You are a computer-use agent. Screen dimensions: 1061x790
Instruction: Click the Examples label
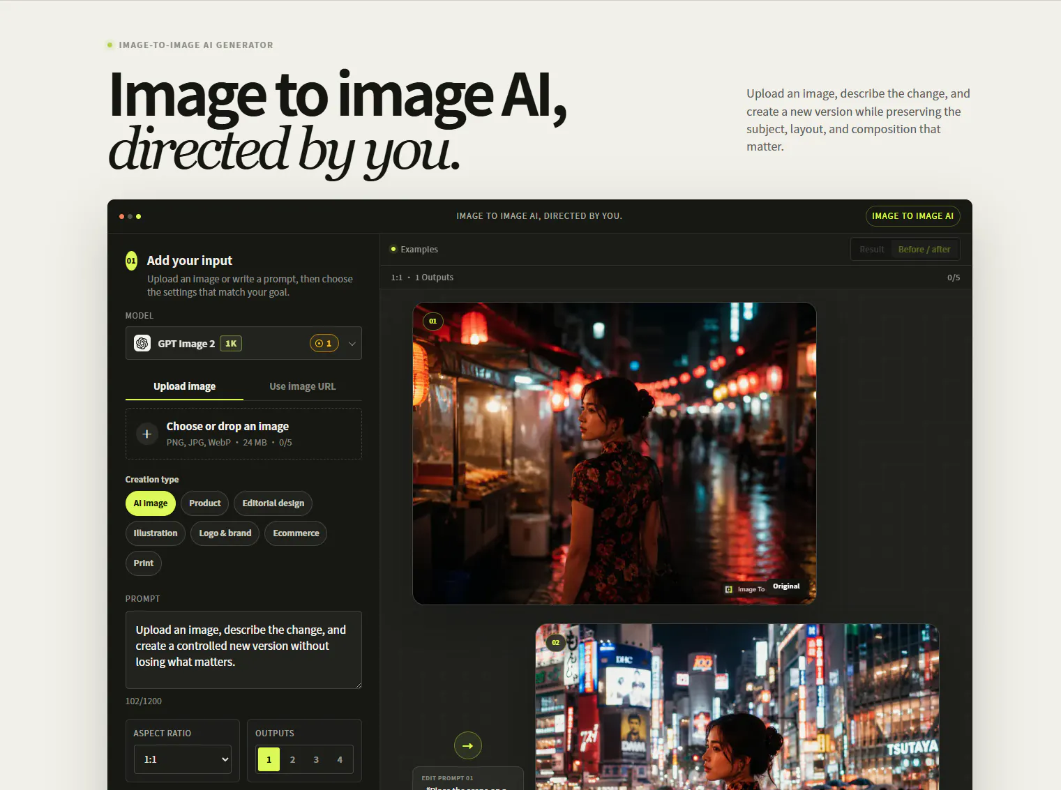419,250
